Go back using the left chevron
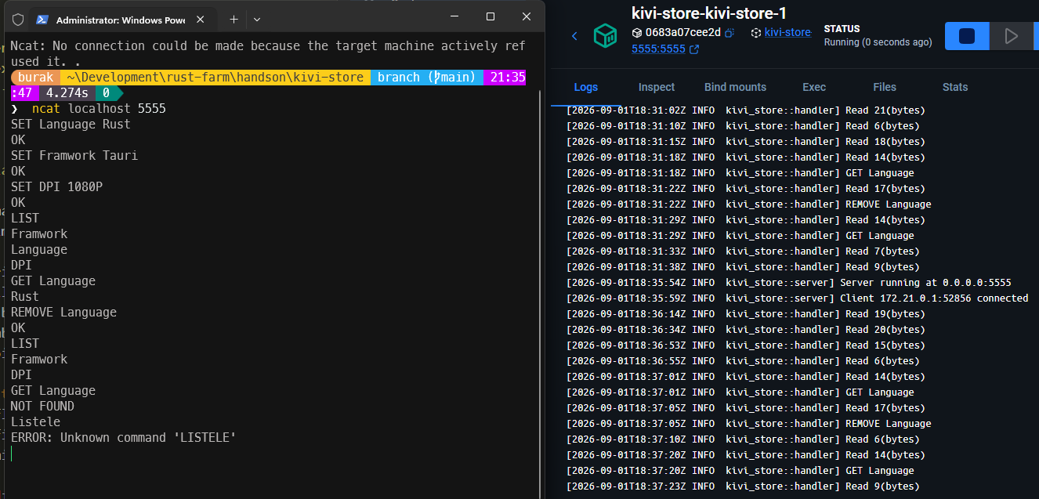1039x499 pixels. point(574,36)
